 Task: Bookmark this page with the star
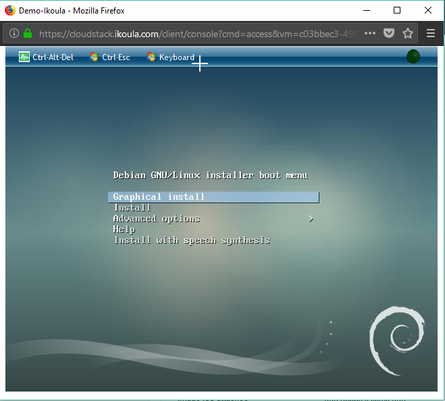[408, 34]
